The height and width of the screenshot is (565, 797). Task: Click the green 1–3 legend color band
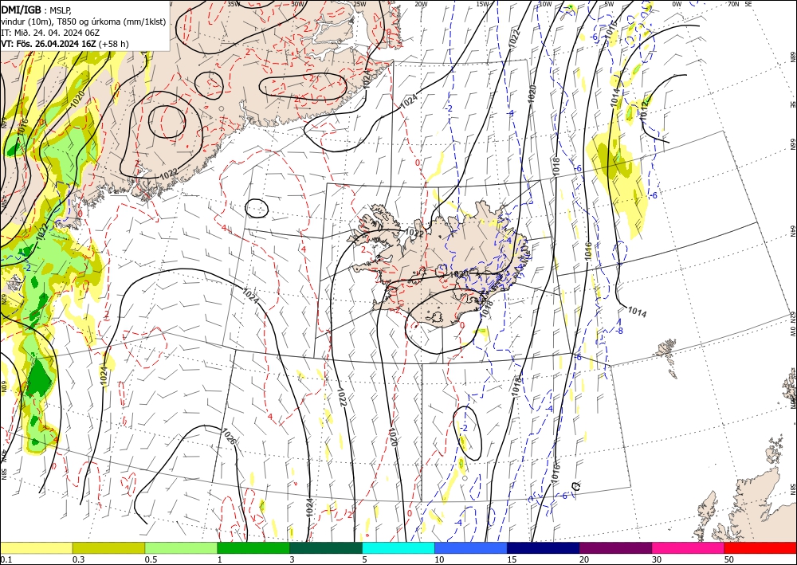click(x=253, y=547)
